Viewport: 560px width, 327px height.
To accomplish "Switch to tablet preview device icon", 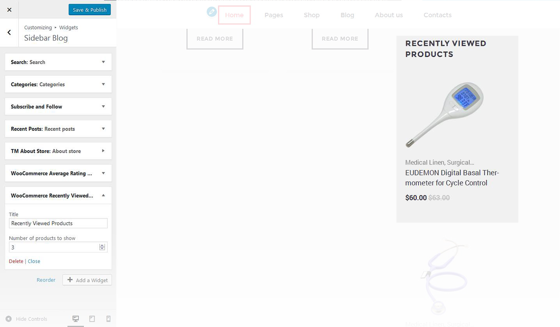I will (92, 319).
